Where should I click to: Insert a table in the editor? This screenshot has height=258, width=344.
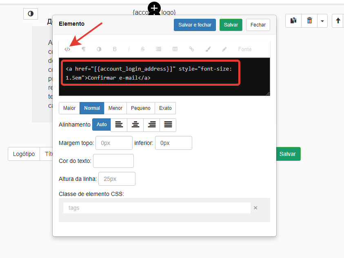(175, 49)
